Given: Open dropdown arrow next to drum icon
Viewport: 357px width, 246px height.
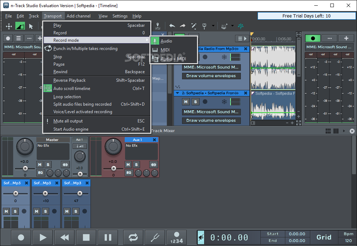Looking at the screenshot, I should [232, 26].
